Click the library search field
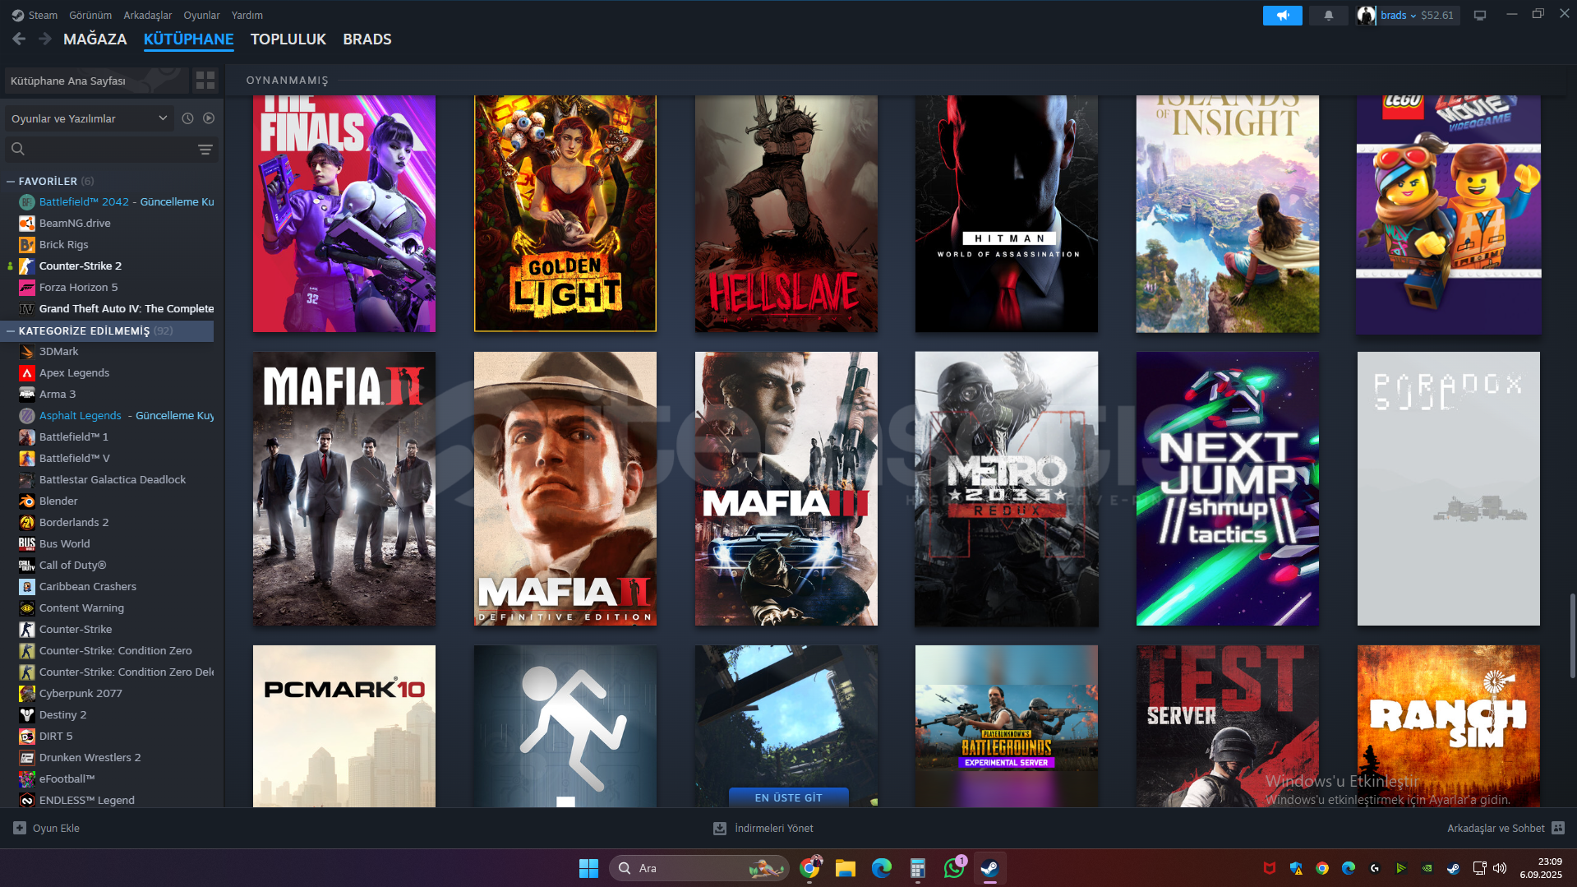Viewport: 1577px width, 887px height. click(x=100, y=149)
